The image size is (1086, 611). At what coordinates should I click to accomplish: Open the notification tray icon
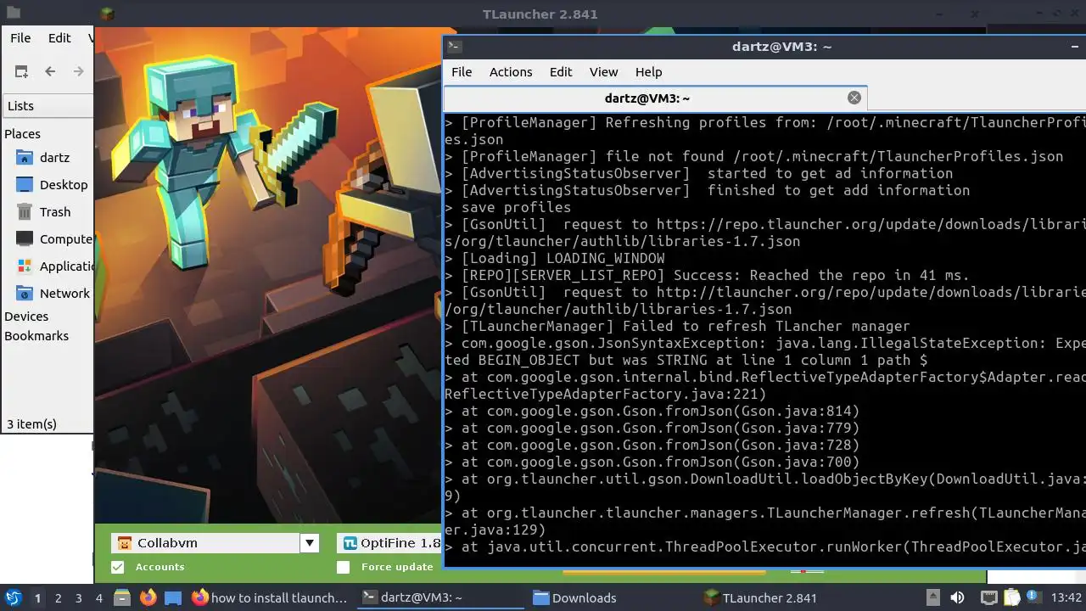coord(1034,597)
